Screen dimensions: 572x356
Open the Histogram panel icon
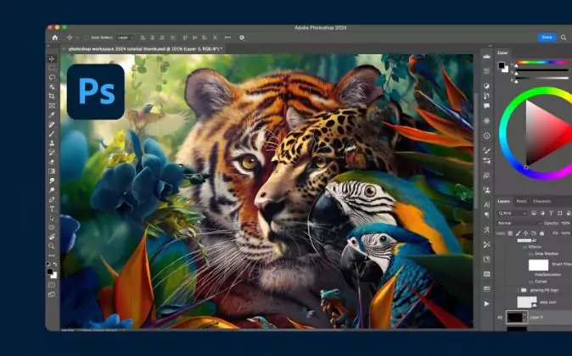[486, 56]
